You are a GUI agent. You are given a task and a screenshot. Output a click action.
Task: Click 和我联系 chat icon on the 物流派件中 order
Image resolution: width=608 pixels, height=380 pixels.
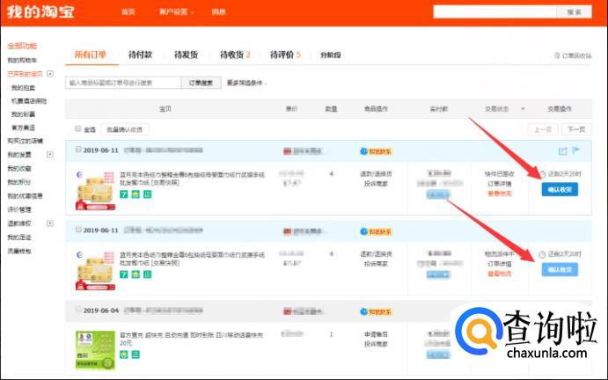(376, 231)
